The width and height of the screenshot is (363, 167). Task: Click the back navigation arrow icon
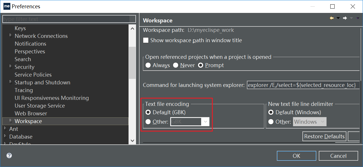(x=332, y=18)
